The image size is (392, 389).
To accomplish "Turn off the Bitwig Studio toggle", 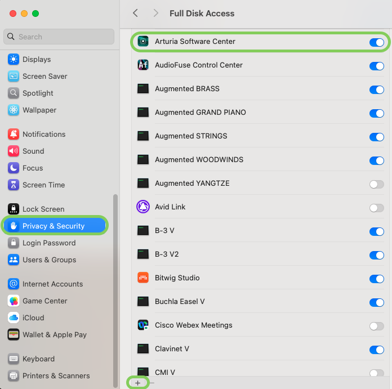I will (x=376, y=279).
